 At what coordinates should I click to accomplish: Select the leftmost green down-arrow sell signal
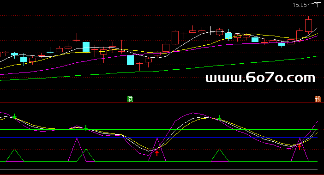click(14, 116)
